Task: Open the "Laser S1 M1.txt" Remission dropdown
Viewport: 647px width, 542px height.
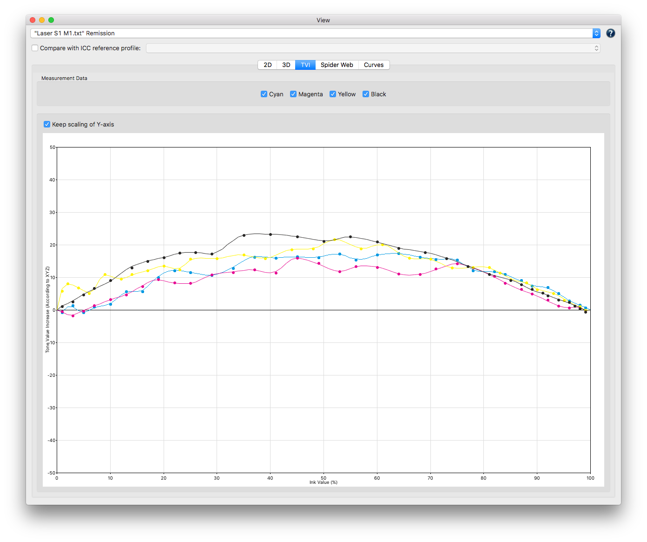Action: 315,33
